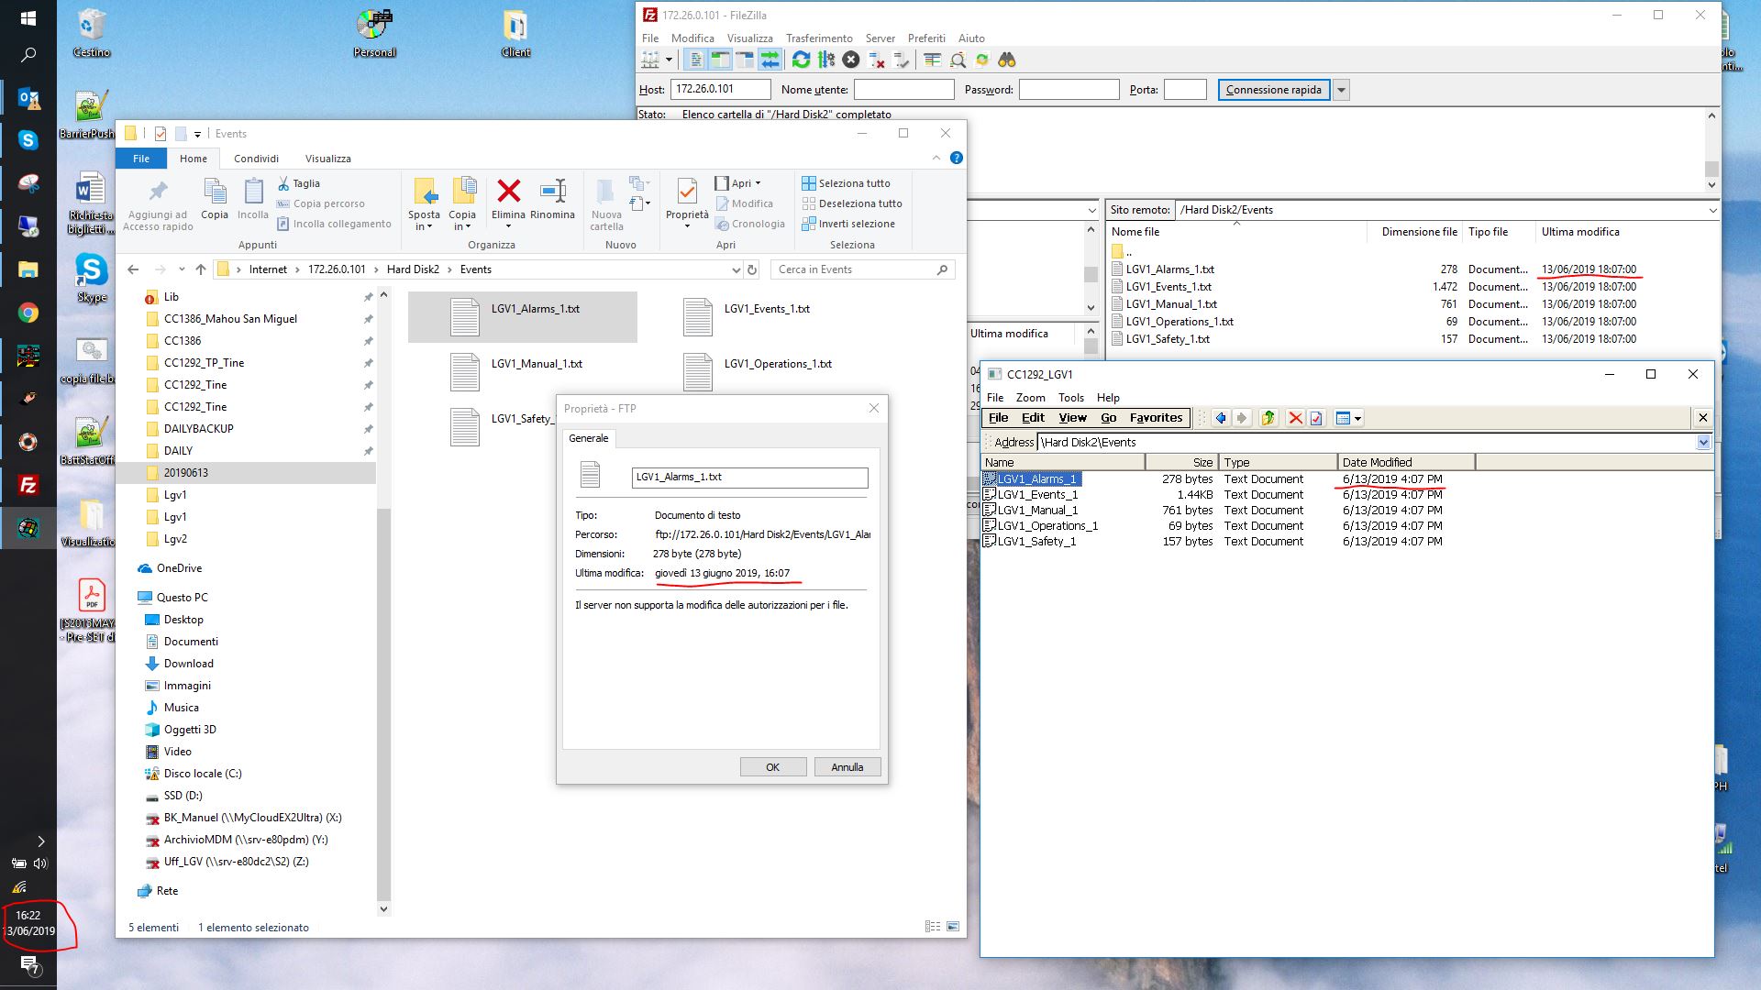Open quick connect history dropdown

coord(1342,90)
